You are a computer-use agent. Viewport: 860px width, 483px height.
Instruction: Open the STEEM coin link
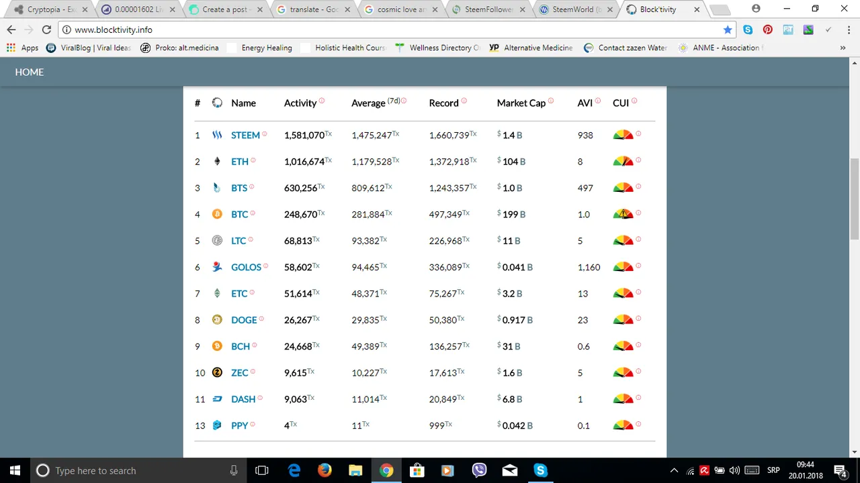coord(245,135)
